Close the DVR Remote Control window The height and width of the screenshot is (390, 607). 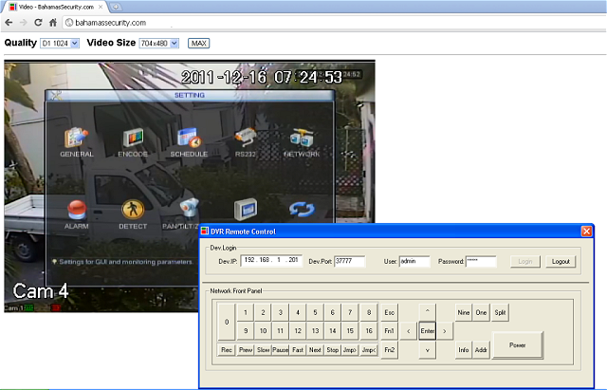pos(586,232)
